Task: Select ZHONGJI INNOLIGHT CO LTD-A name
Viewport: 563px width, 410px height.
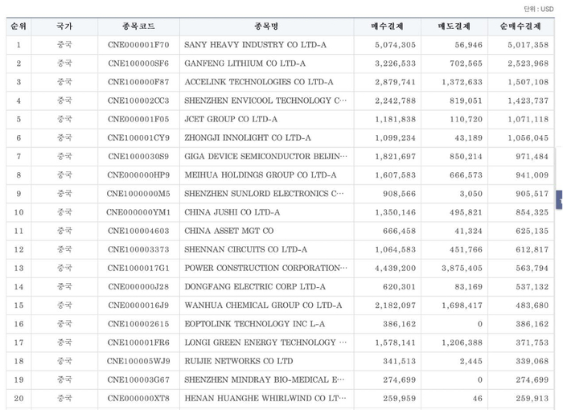Action: (x=248, y=137)
